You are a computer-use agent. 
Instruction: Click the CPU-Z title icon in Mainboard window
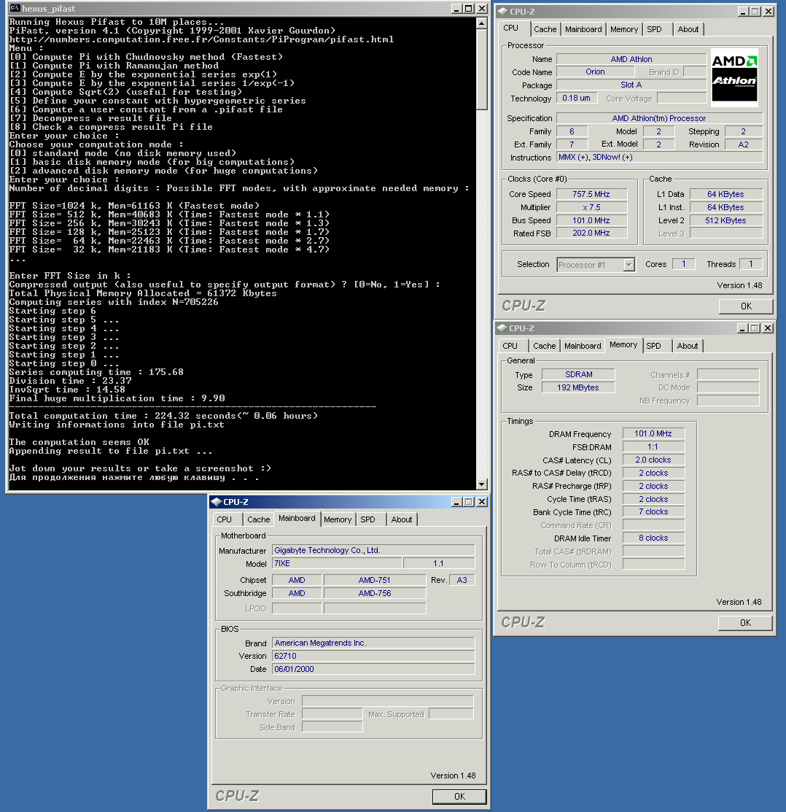point(217,502)
